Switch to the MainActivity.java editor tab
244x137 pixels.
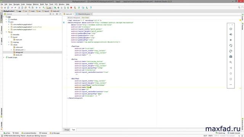tap(84, 14)
